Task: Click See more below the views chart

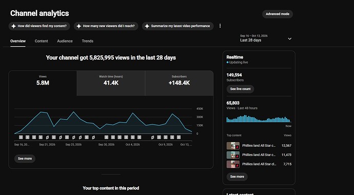Action: tap(25, 159)
